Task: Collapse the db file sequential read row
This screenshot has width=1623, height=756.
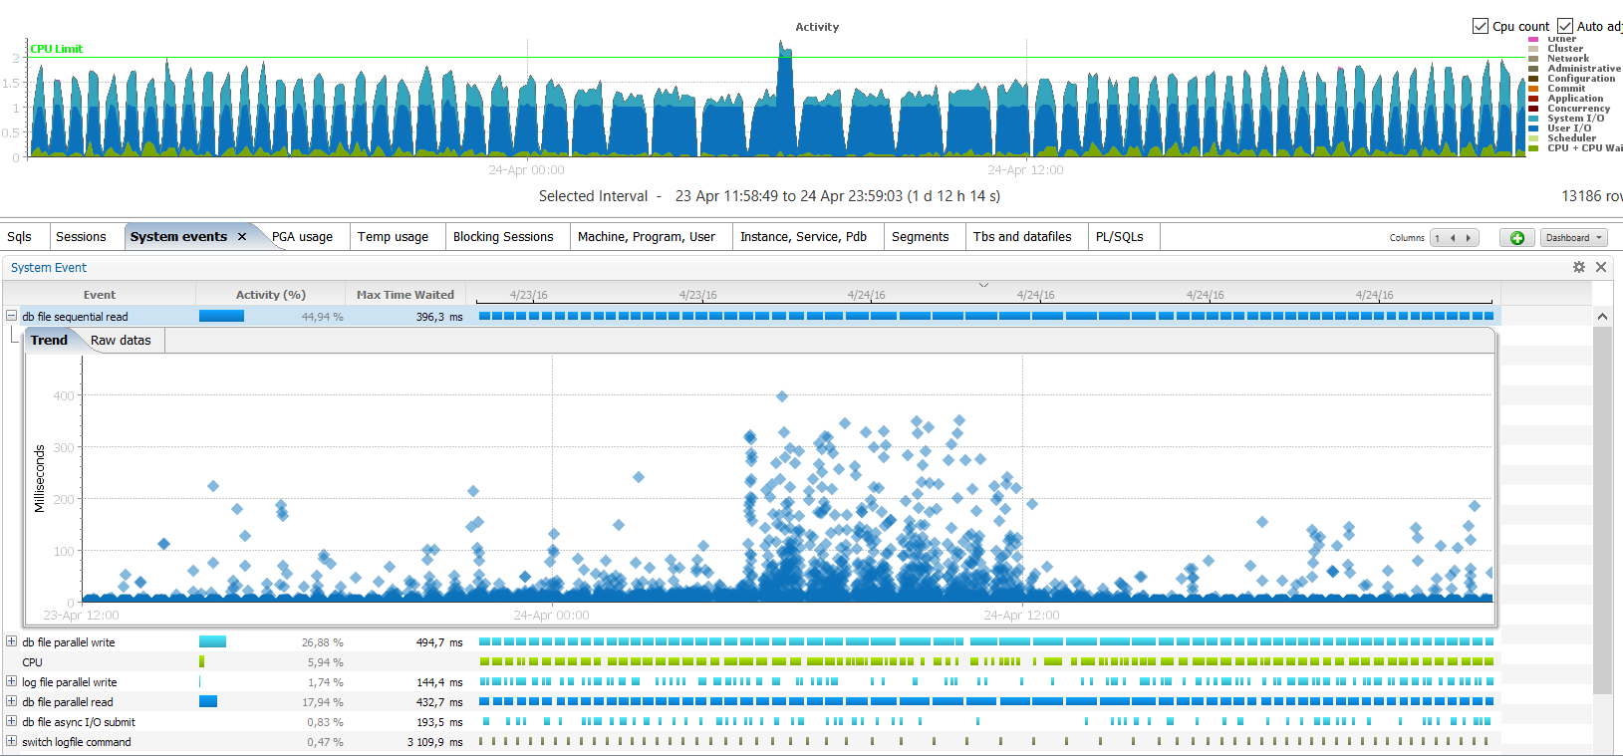Action: 12,316
